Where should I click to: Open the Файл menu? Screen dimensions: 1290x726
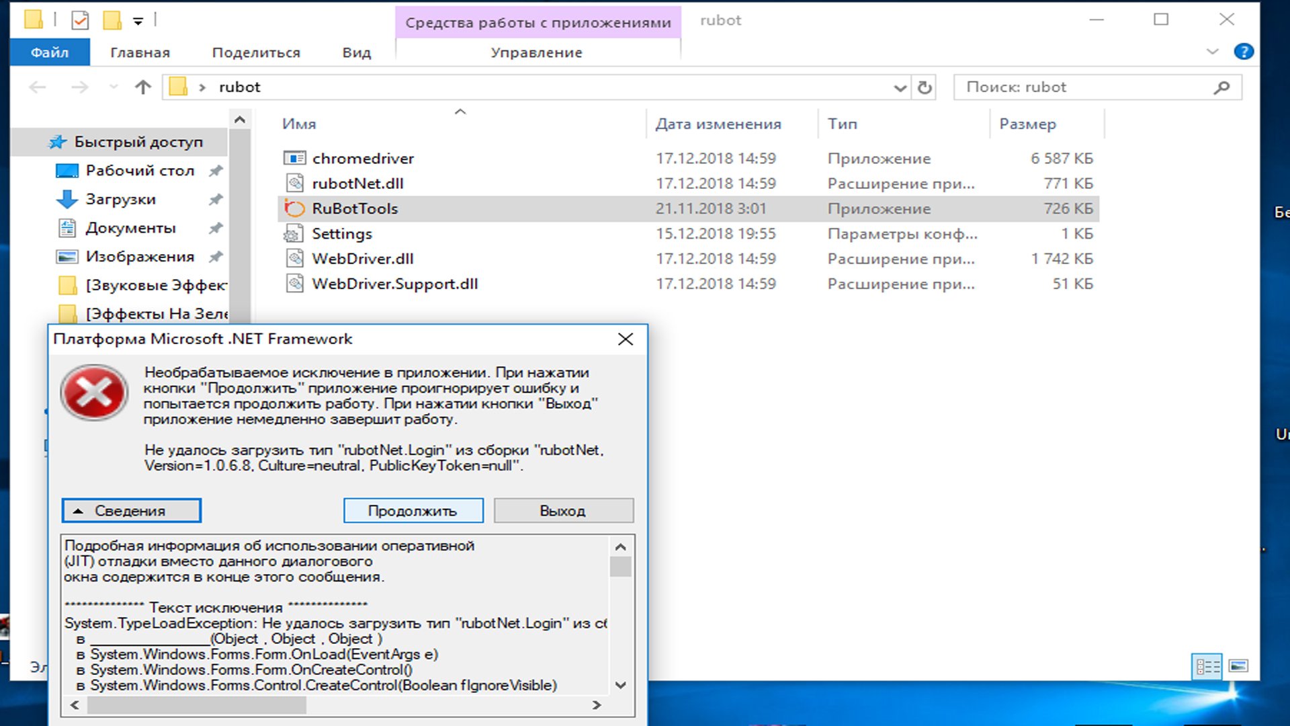click(50, 52)
